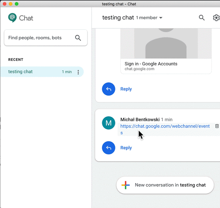Click the 1 min timestamp beside testing chat
The height and width of the screenshot is (208, 220).
click(67, 72)
